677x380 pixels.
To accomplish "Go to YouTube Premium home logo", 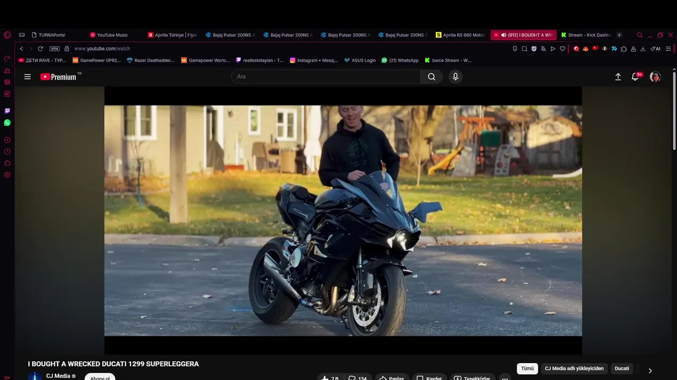I will (59, 77).
